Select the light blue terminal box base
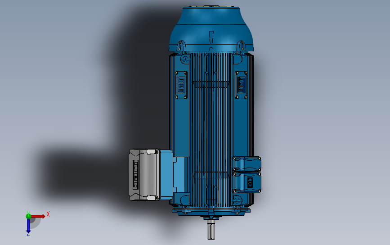 click(x=166, y=175)
